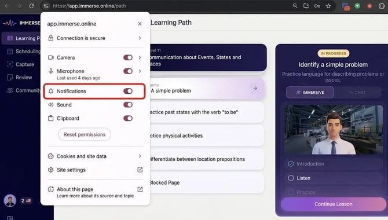
Task: Click the red record extension icon
Action: (x=369, y=6)
